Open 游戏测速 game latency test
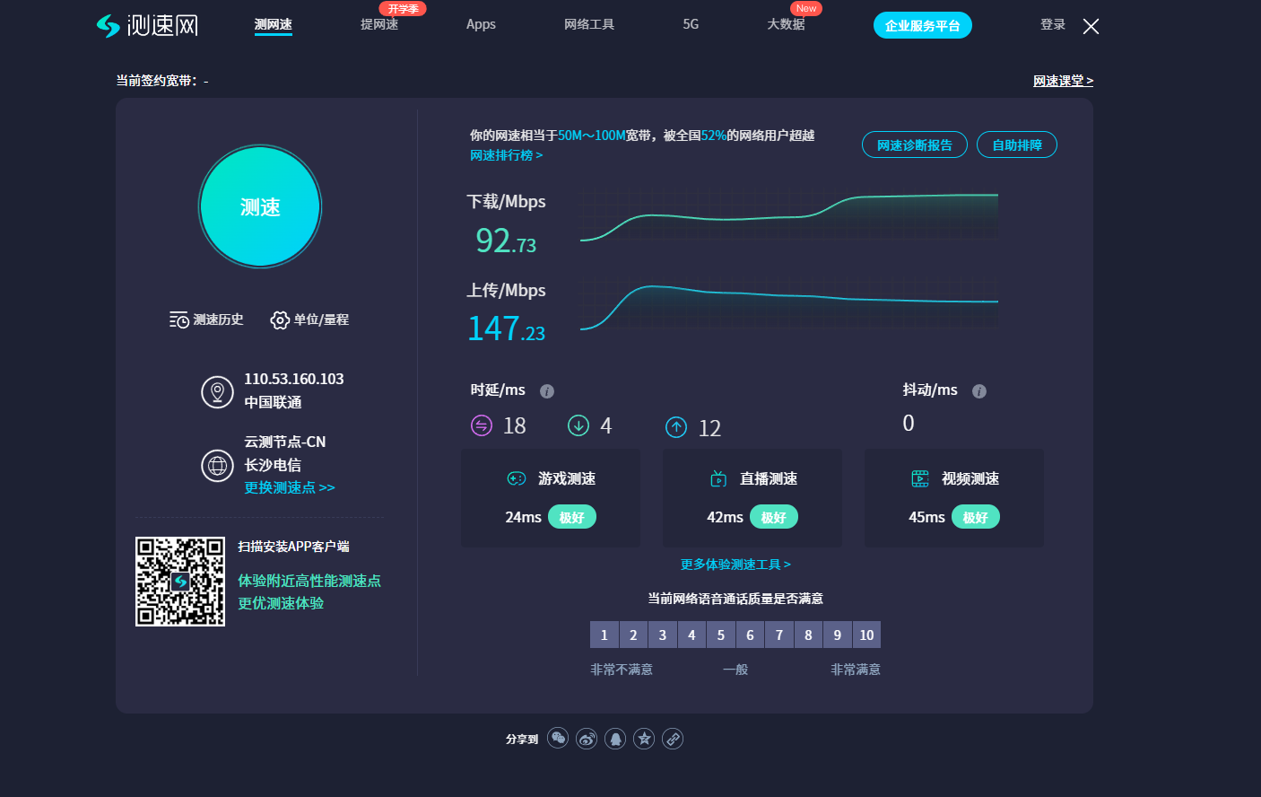 [550, 478]
